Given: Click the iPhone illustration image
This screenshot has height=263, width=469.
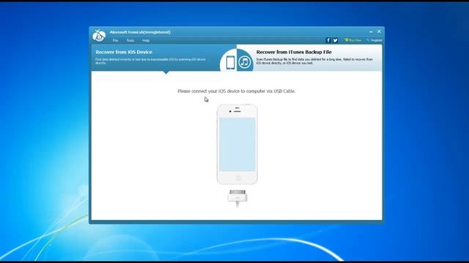Looking at the screenshot, I should click(x=237, y=144).
